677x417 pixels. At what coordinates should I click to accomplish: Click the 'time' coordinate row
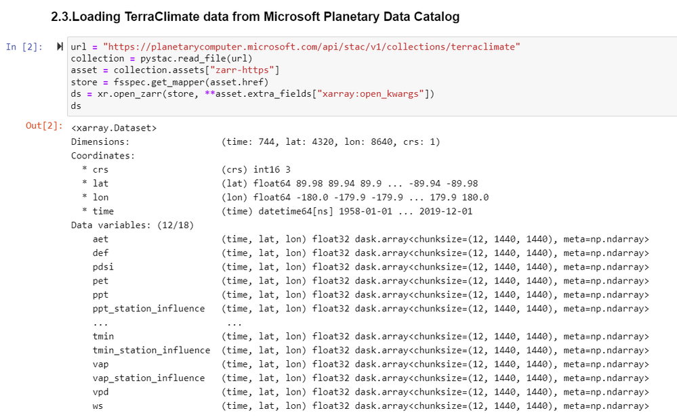click(x=103, y=211)
